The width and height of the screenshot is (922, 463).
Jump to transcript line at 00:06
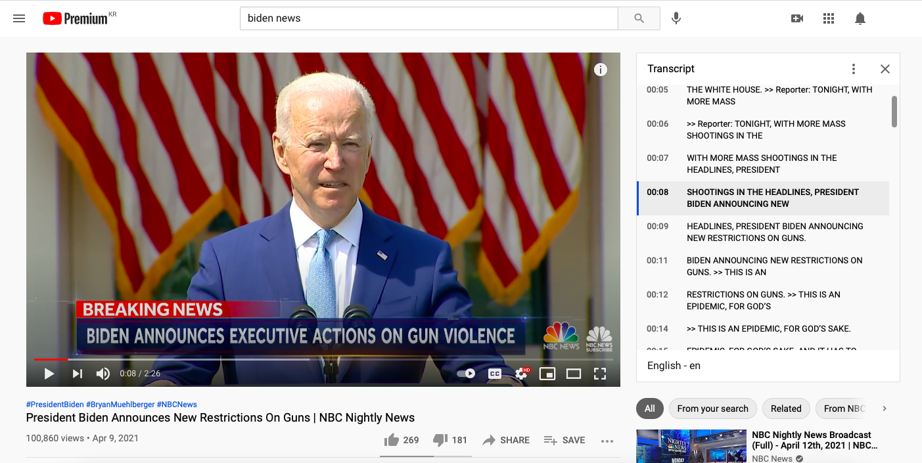point(762,130)
